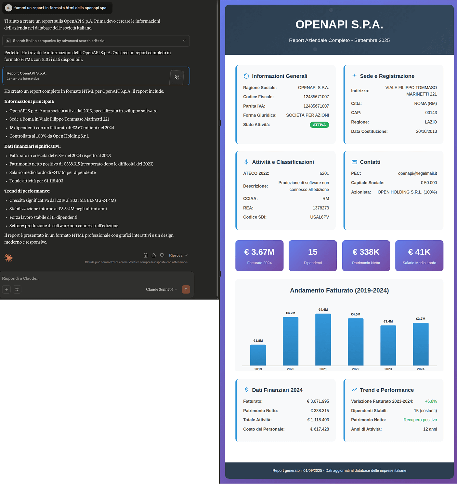Click the OPENAPI S.P.A. report title

pyautogui.click(x=339, y=24)
